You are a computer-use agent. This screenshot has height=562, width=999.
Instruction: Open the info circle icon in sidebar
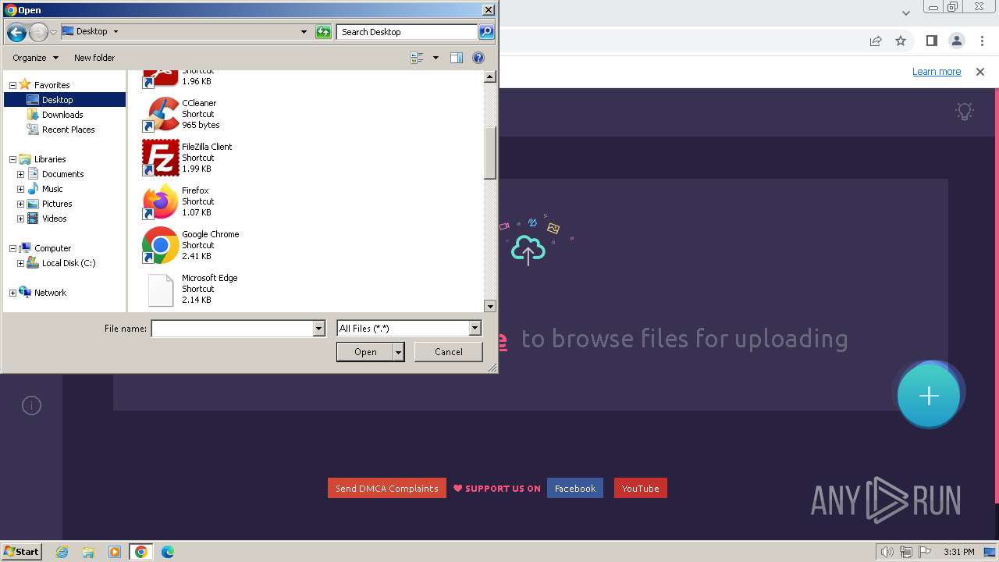click(31, 405)
